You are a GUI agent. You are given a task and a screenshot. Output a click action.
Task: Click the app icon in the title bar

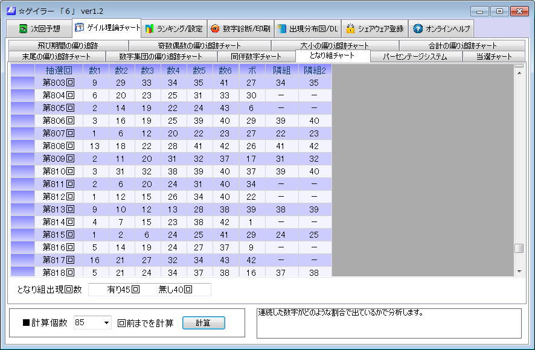[x=10, y=11]
